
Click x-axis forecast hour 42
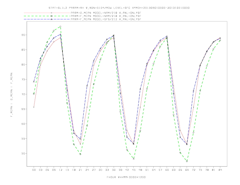(x=127, y=170)
